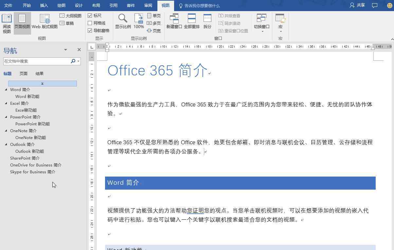Switch to 页面 tab in navigation pane

coord(23,74)
